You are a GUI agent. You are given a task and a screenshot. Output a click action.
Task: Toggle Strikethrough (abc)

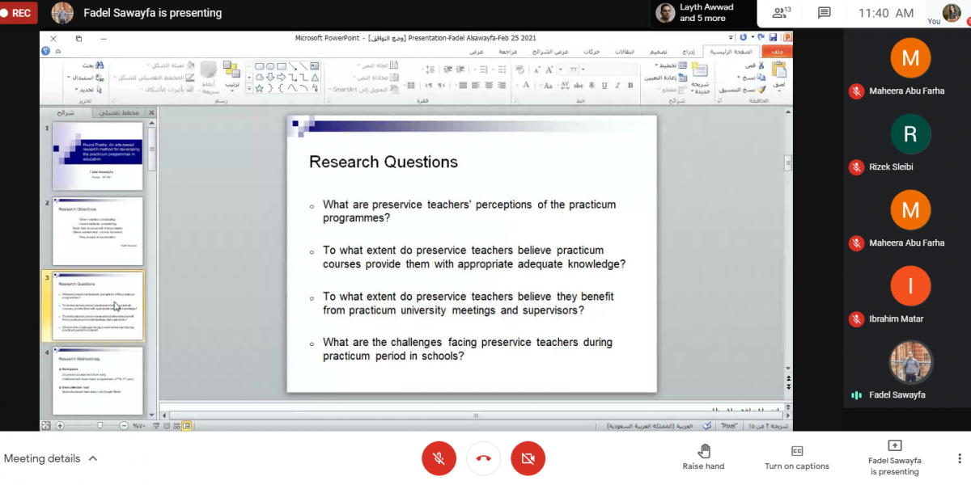coord(578,86)
